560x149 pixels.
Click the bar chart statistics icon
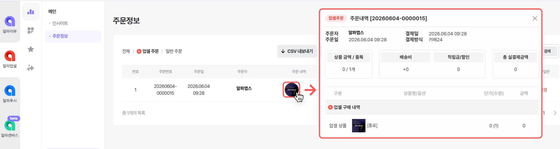click(31, 12)
